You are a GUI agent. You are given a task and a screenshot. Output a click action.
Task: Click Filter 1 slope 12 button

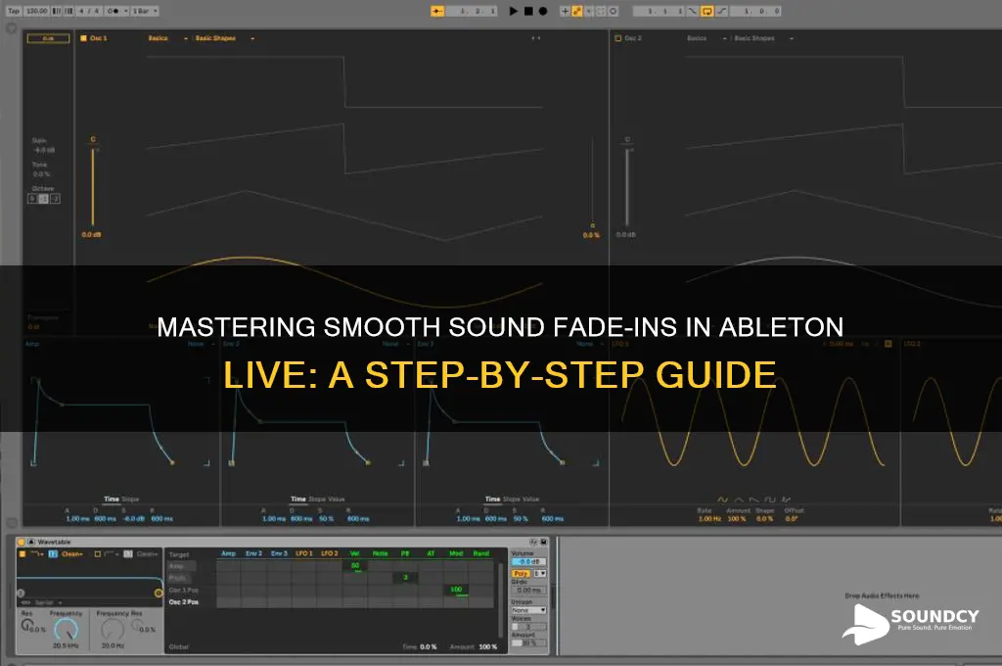click(53, 554)
